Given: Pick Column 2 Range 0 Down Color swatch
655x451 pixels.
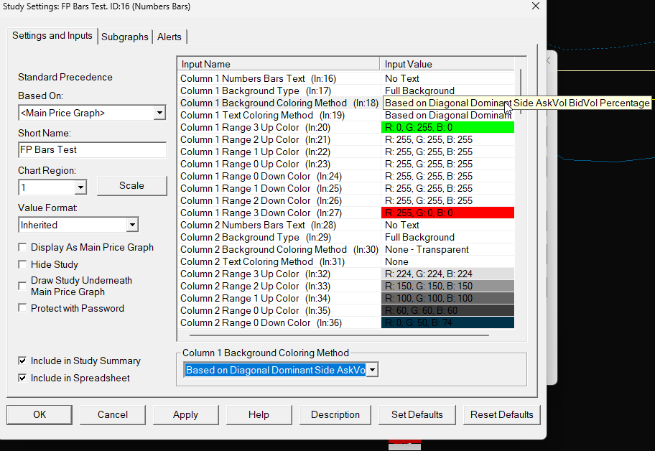Looking at the screenshot, I should point(447,322).
